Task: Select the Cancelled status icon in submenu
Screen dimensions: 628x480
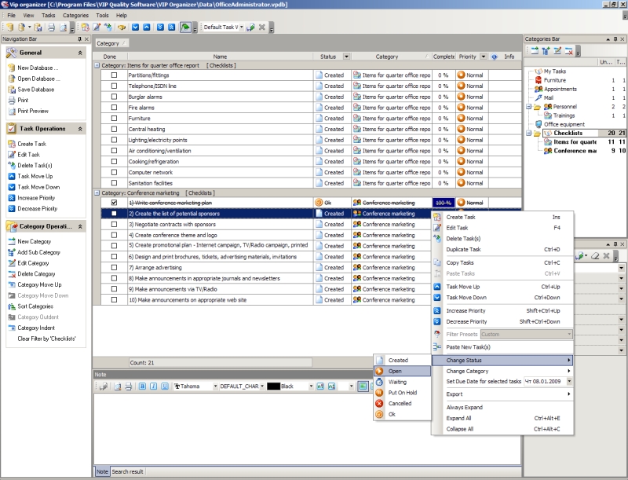Action: coord(380,403)
